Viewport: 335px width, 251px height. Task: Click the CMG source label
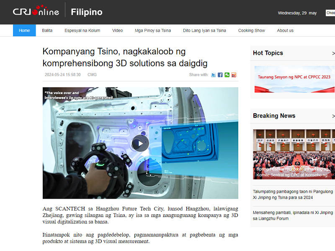[92, 75]
